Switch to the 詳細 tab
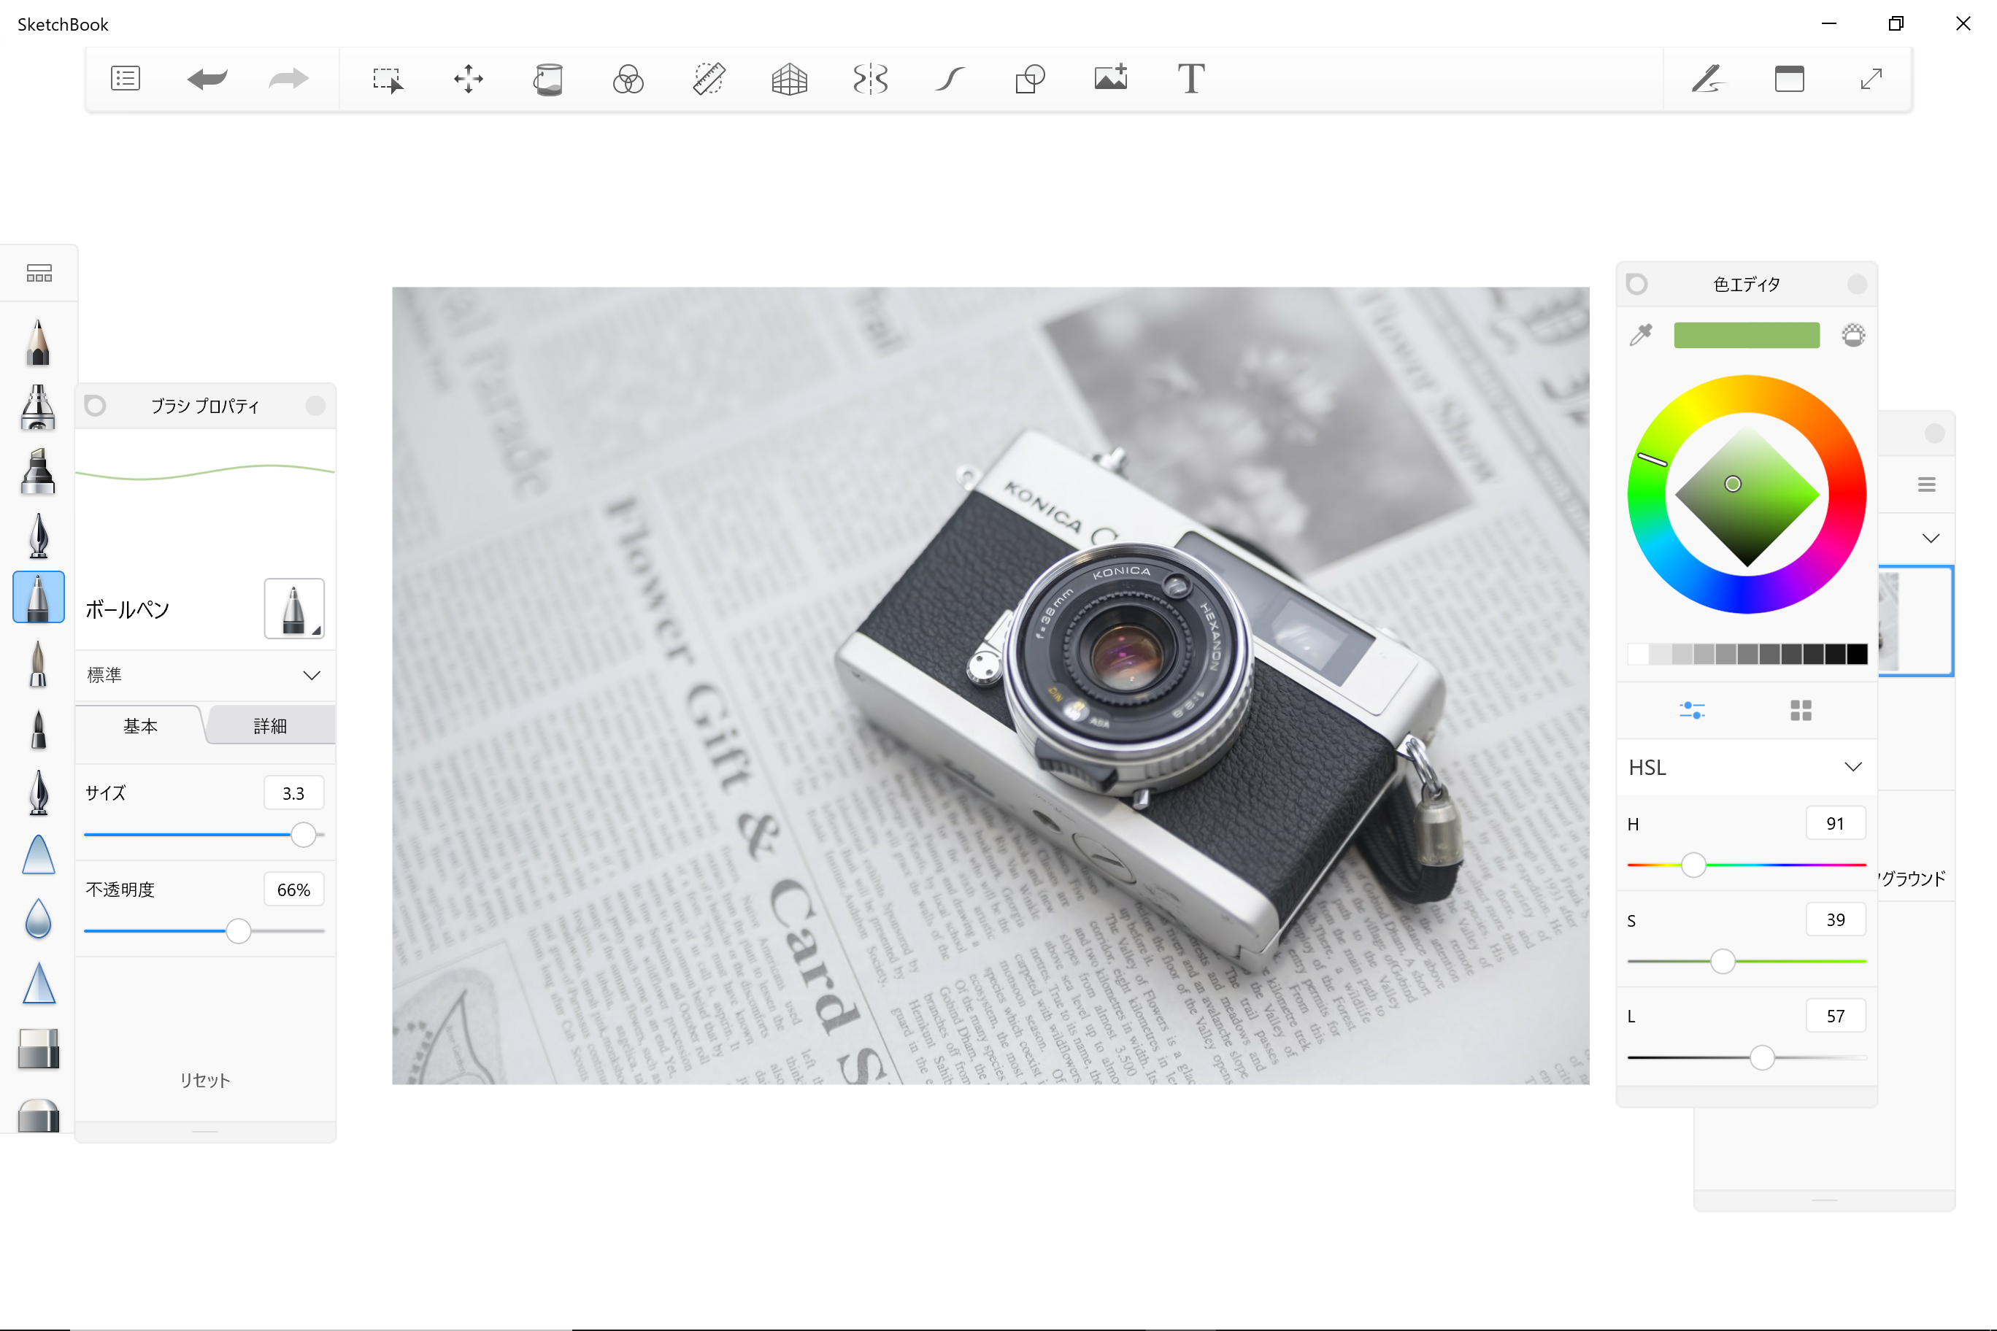The image size is (1997, 1331). [270, 727]
